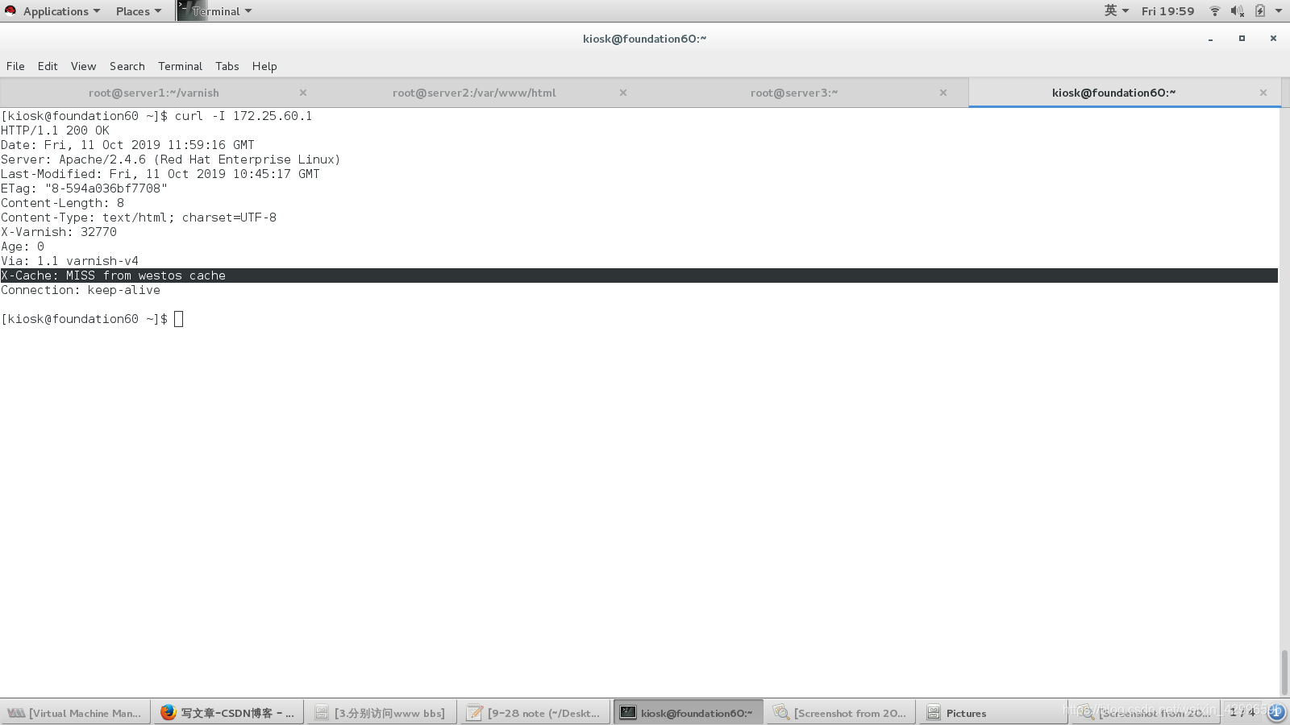The height and width of the screenshot is (725, 1290).
Task: Close the kiosk@foundation60 tab
Action: click(1263, 93)
